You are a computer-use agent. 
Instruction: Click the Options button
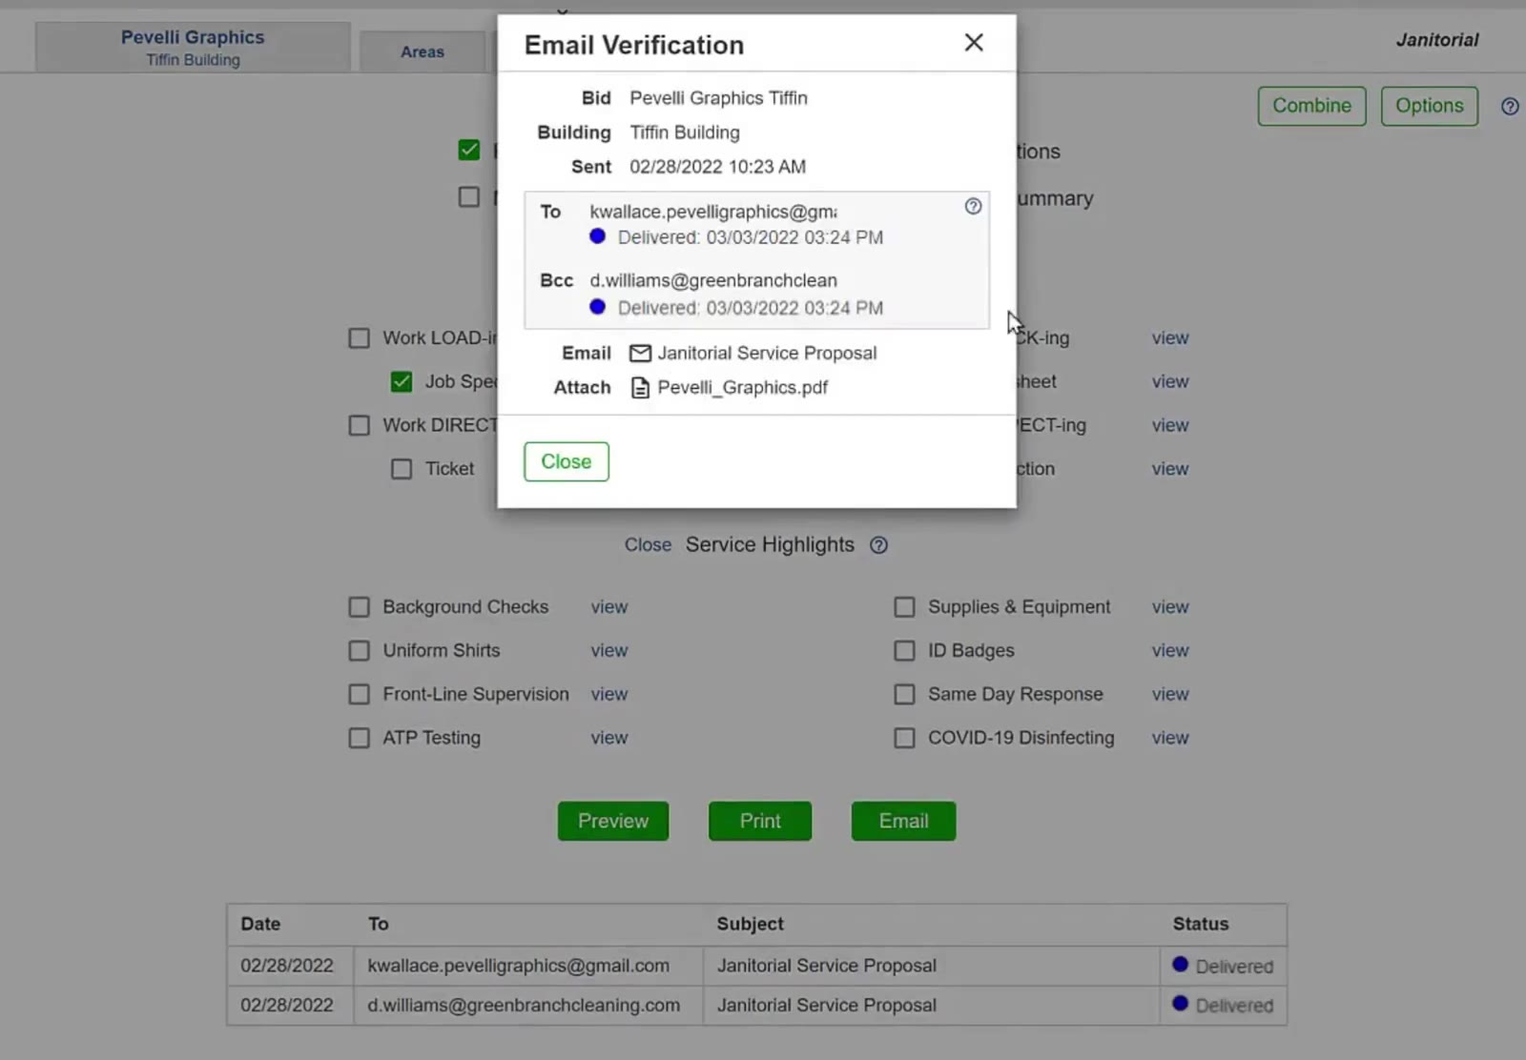(1429, 106)
